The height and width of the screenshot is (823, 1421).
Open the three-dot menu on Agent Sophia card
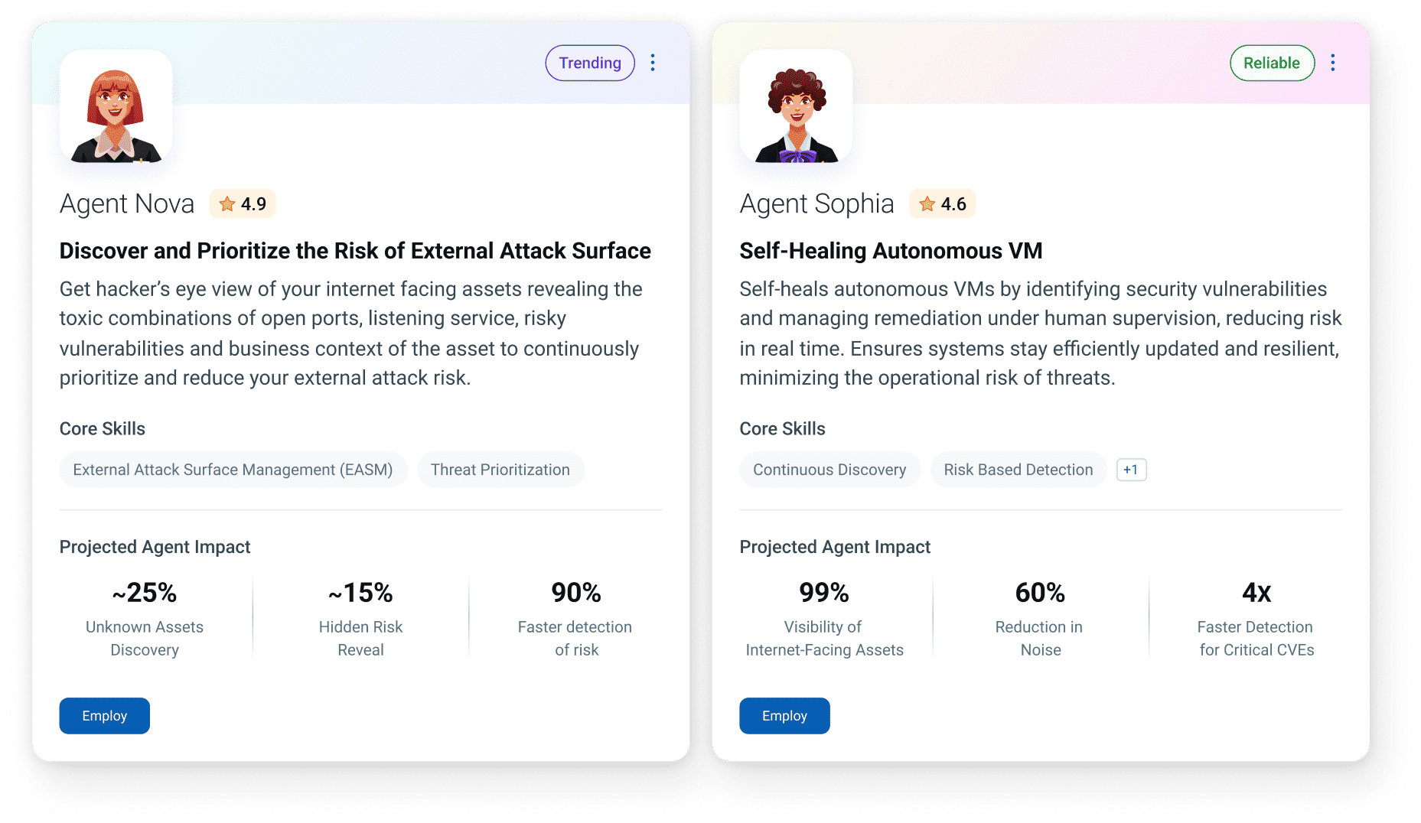click(x=1332, y=63)
